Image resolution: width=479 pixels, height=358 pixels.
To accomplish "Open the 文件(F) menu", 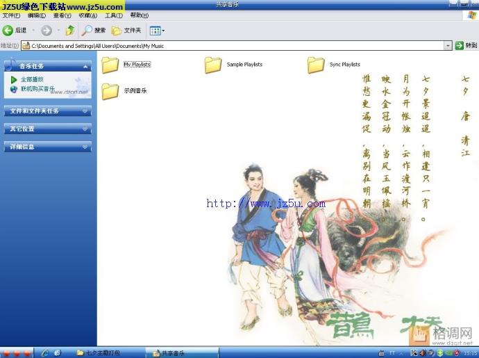I will click(11, 15).
